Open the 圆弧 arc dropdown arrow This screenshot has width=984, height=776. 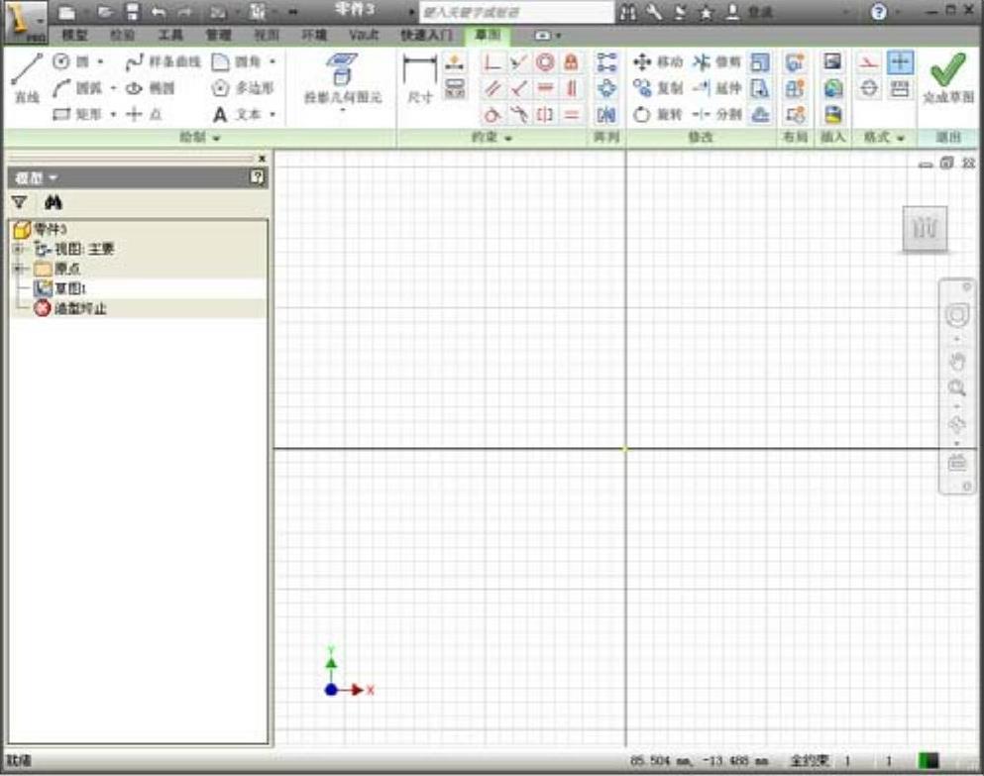tap(113, 88)
